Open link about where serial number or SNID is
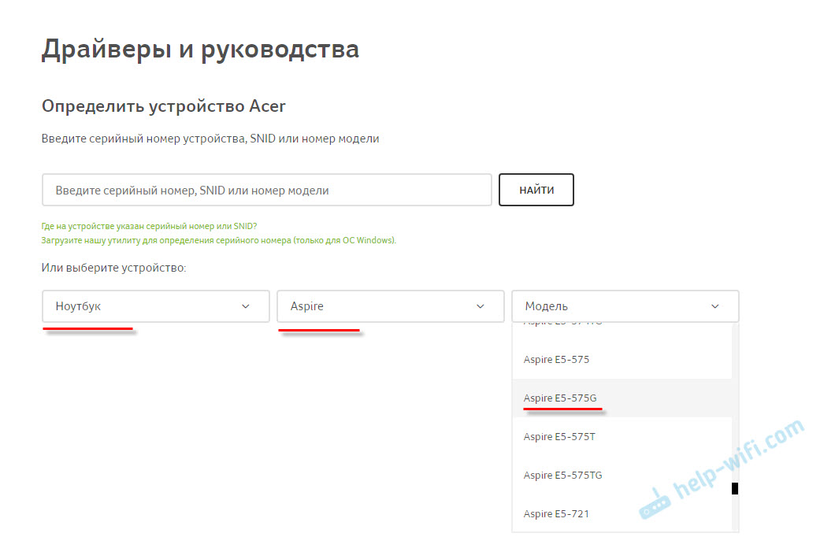Screen dimensions: 835x548 pyautogui.click(x=149, y=225)
